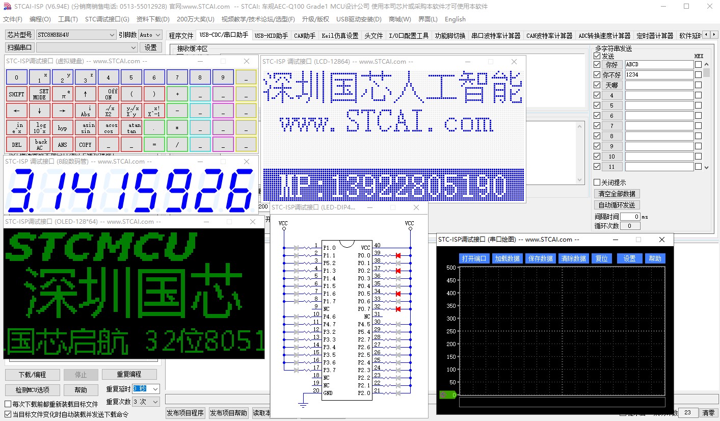Open the 重复延时 delay dropdown
The height and width of the screenshot is (421, 720).
[x=146, y=389]
